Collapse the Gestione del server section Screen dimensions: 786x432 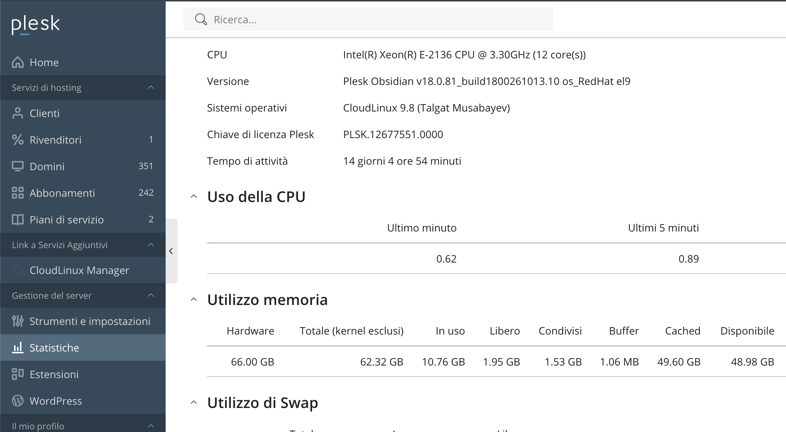151,295
